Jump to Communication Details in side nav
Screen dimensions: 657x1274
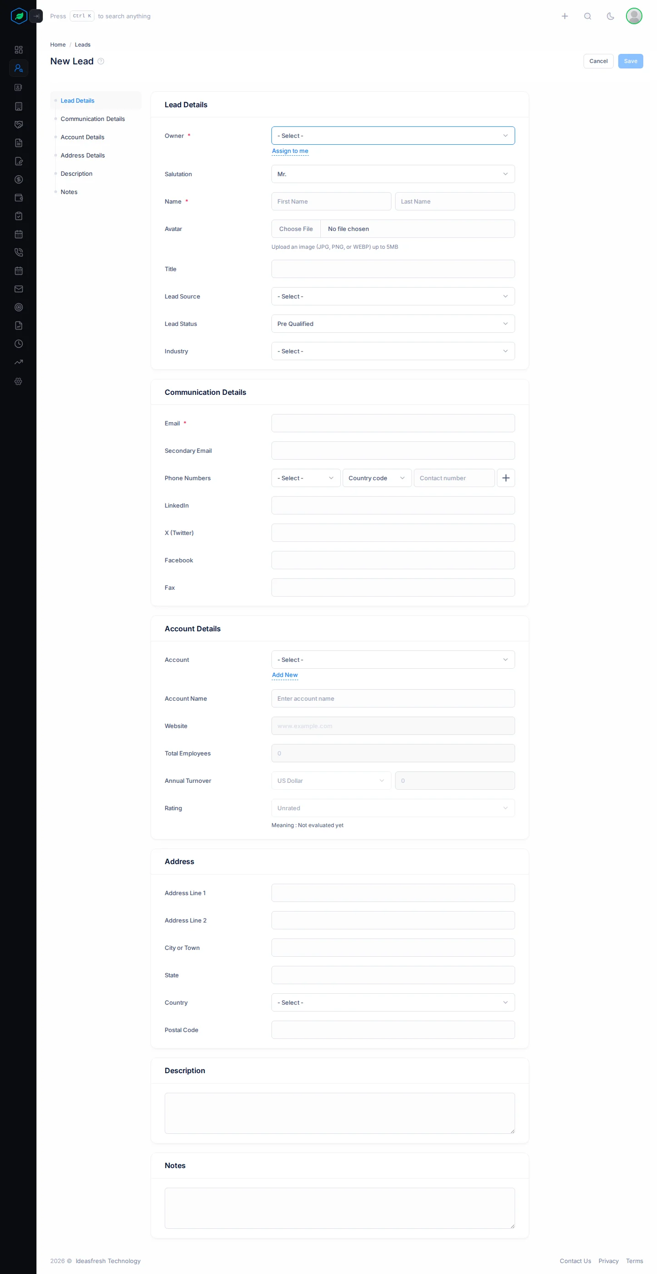pos(93,119)
